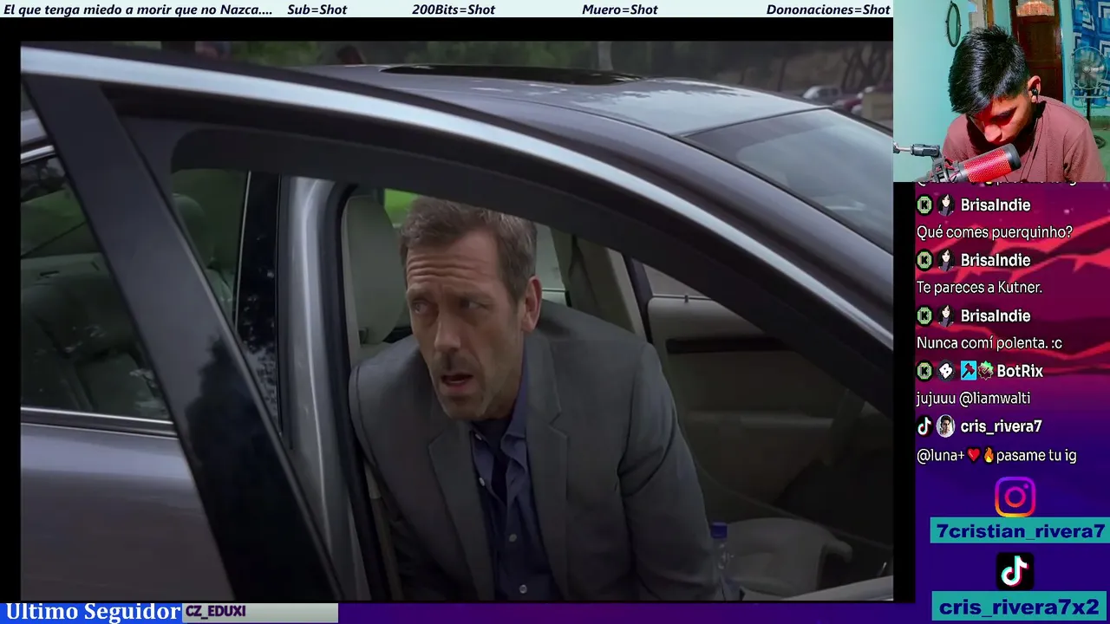
Task: Click BrisaIndie avatar above 'Qué comes puerquinho?'
Action: (946, 205)
